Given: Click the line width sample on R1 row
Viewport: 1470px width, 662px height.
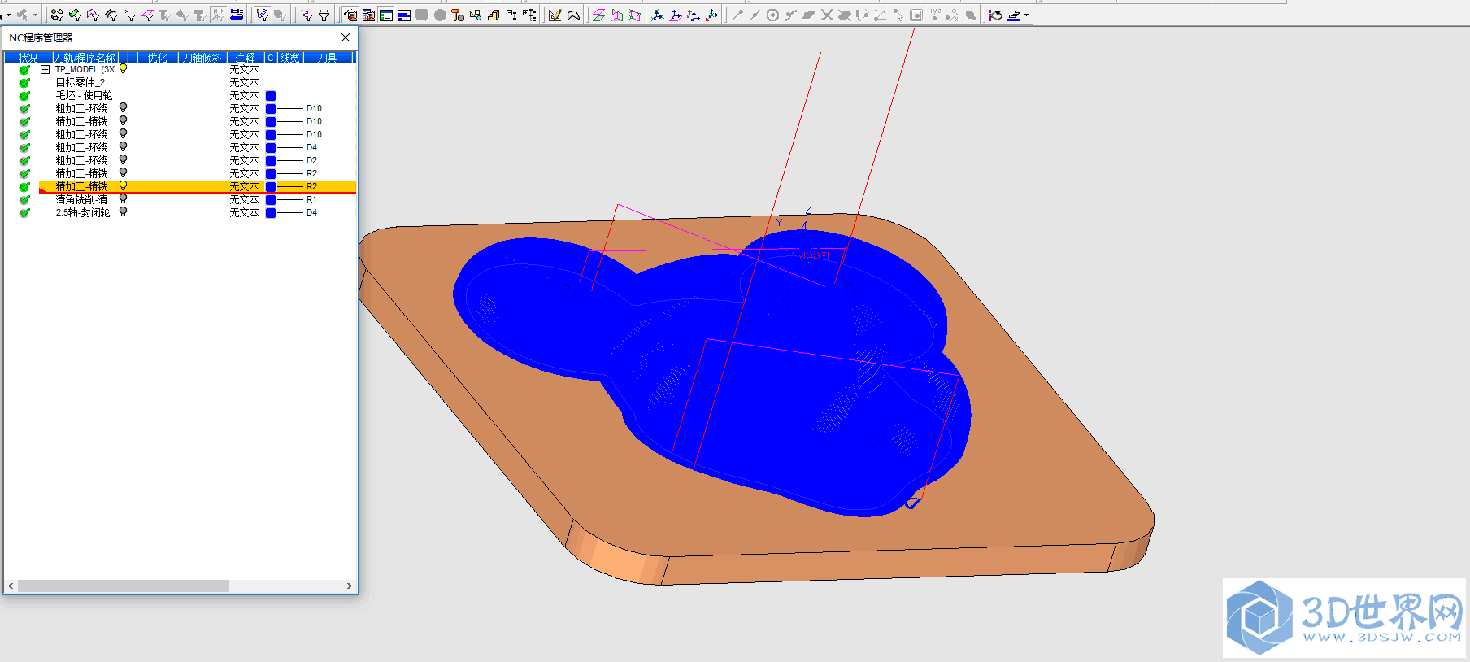Looking at the screenshot, I should (x=290, y=199).
